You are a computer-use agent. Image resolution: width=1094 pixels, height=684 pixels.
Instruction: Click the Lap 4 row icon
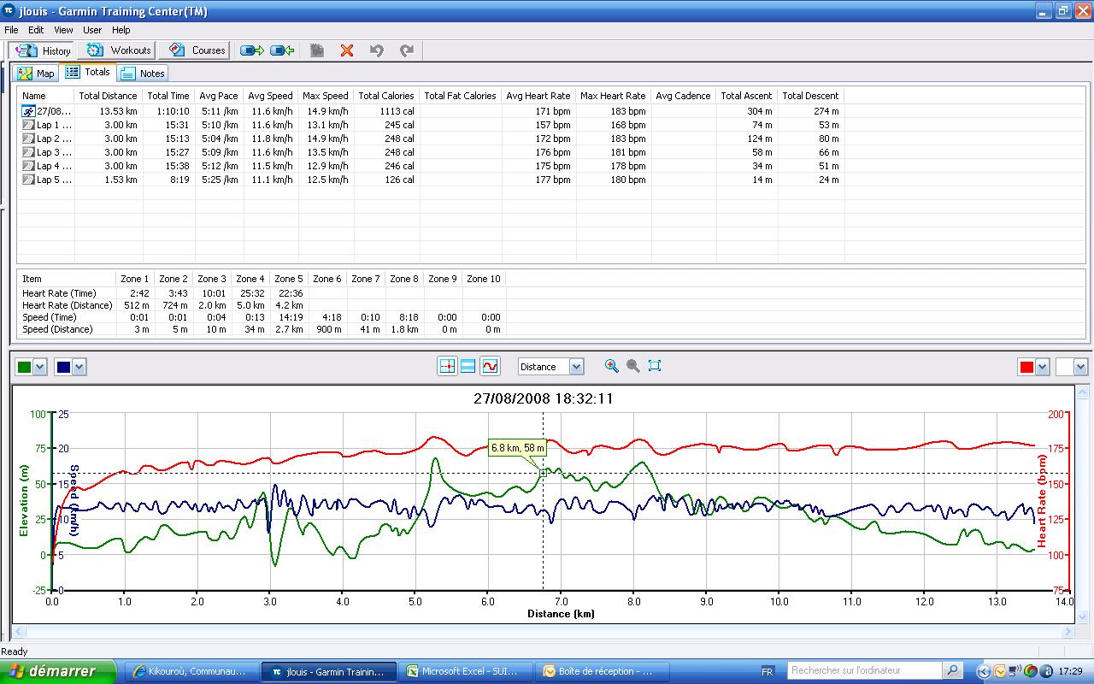28,166
